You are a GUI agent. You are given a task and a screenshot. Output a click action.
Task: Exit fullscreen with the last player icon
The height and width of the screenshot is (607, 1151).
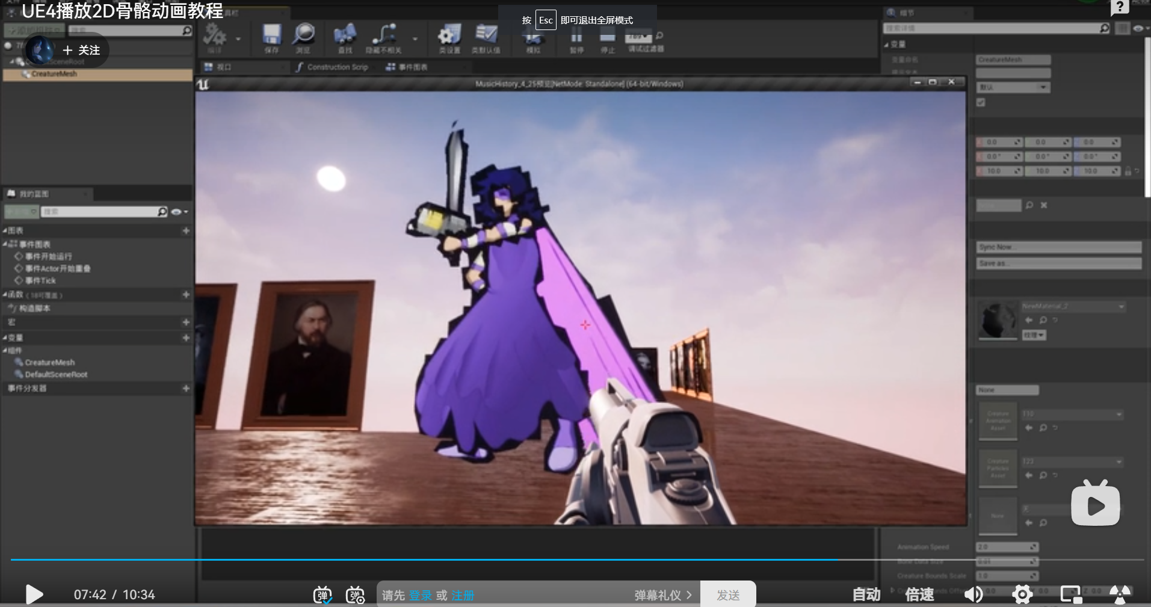[1120, 594]
